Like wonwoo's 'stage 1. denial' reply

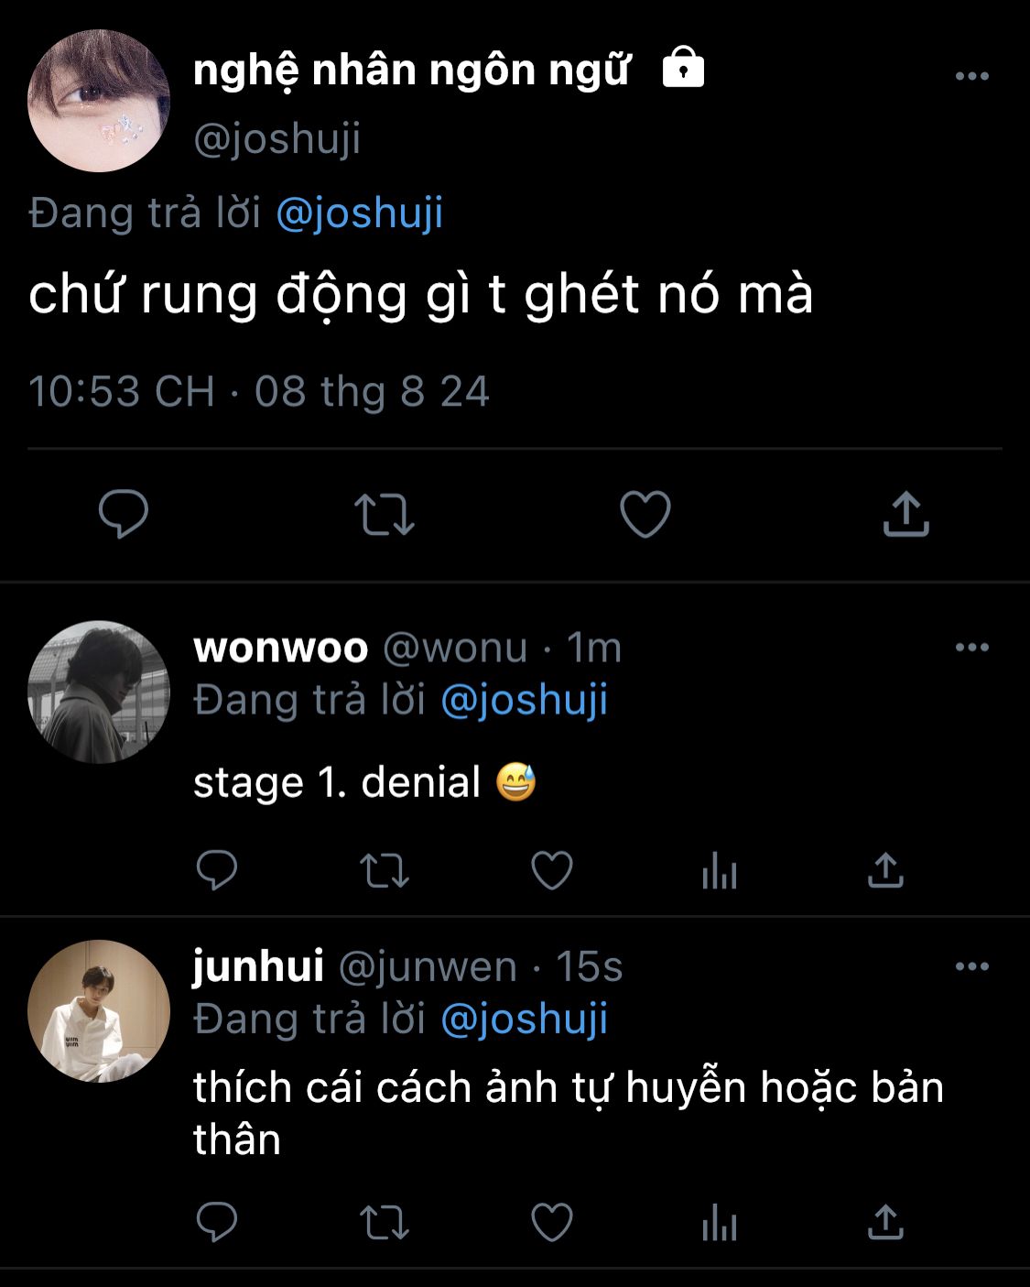(x=552, y=870)
